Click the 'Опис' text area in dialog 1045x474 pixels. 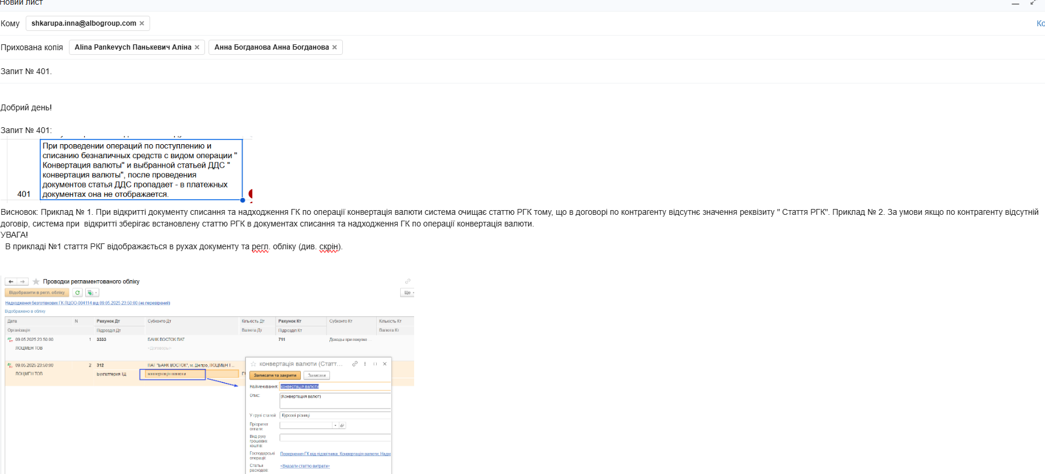[x=335, y=400]
